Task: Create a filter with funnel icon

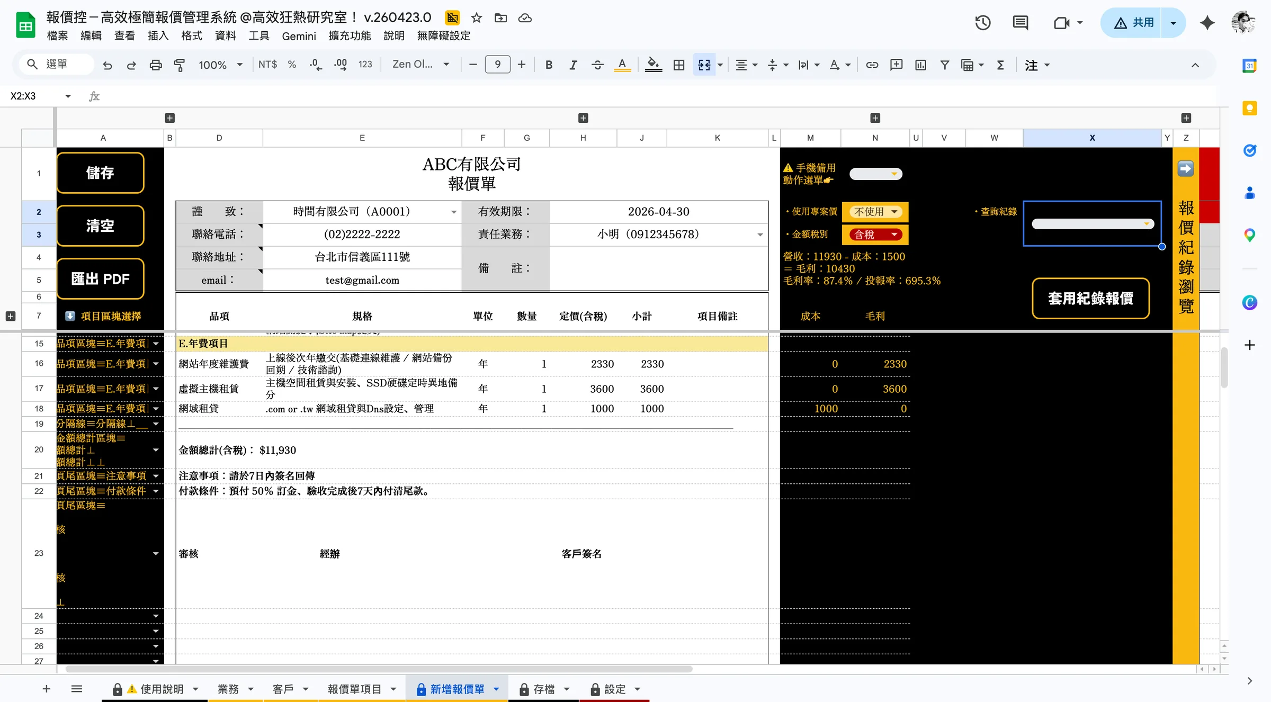Action: 944,65
